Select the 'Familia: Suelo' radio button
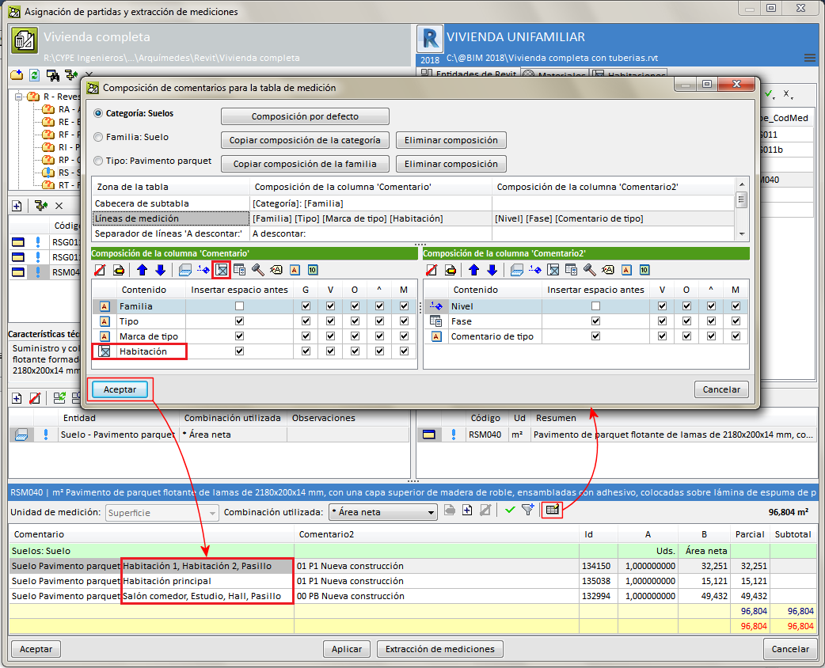 (98, 137)
